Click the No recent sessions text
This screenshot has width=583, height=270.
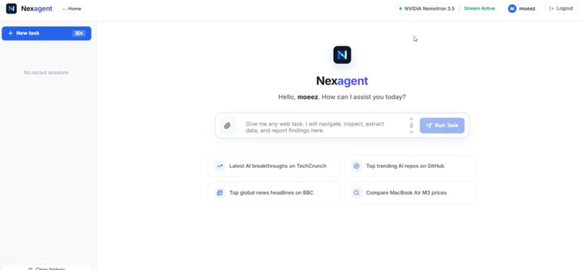pyautogui.click(x=46, y=72)
